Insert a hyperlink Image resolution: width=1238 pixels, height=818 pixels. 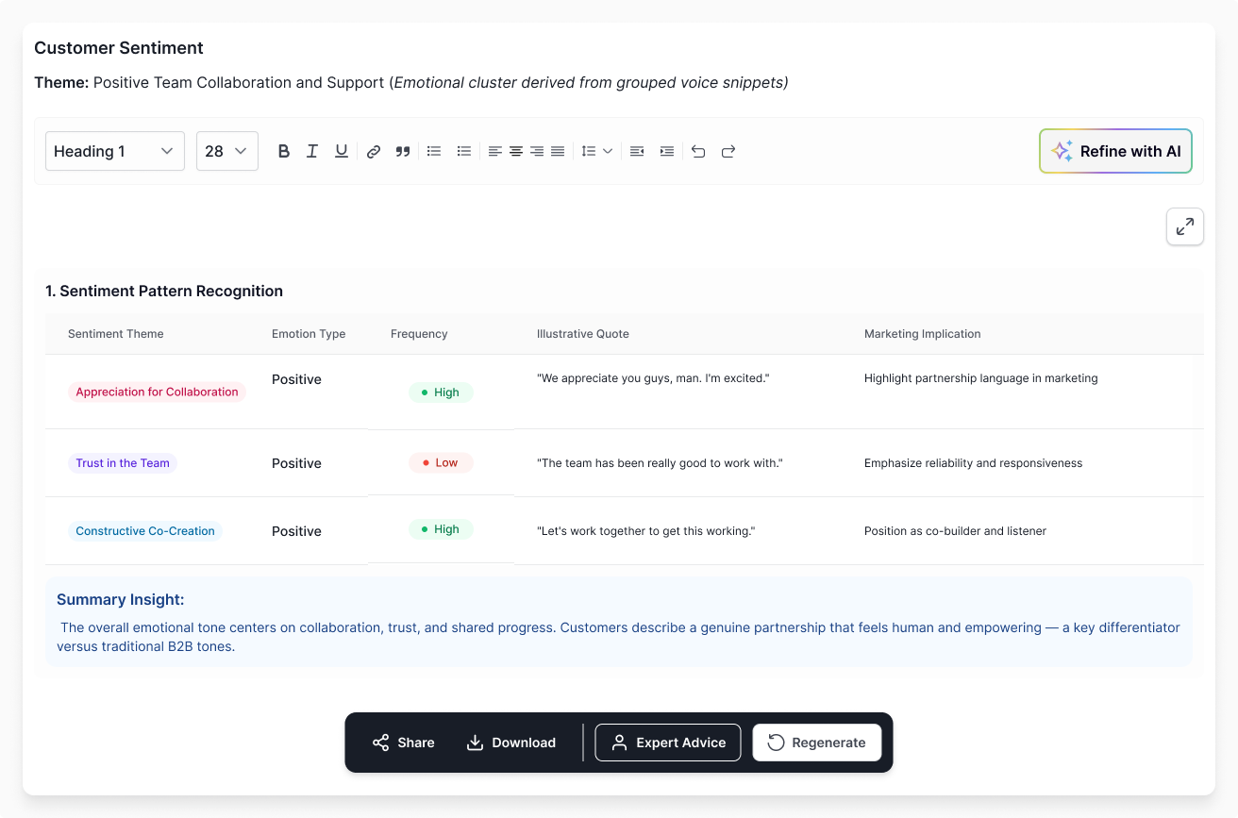point(374,150)
